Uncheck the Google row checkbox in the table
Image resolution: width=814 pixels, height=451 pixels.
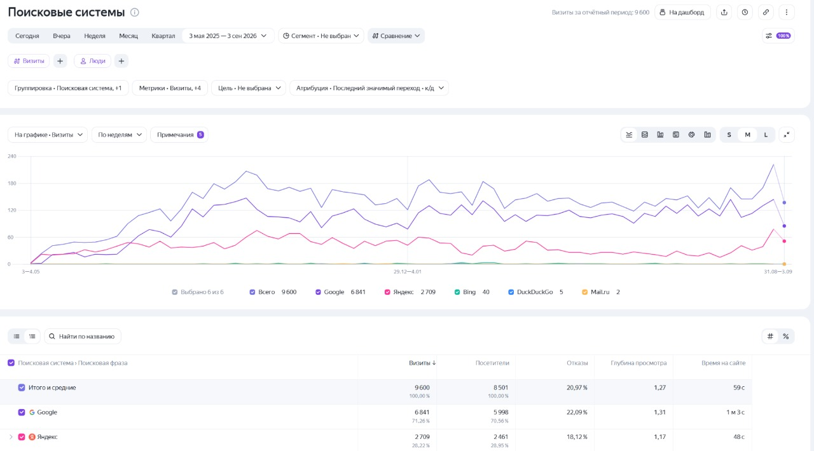(x=22, y=412)
